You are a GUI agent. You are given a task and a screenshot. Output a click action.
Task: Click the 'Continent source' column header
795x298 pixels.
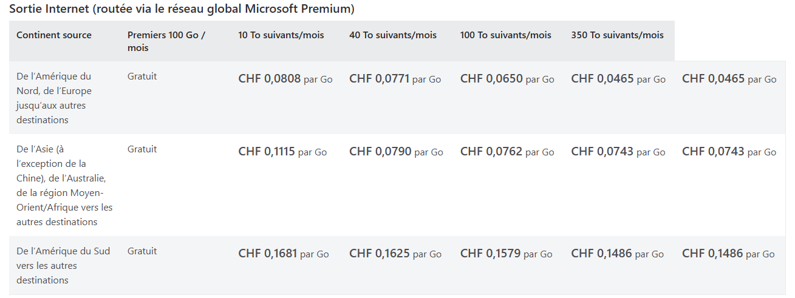coord(54,35)
